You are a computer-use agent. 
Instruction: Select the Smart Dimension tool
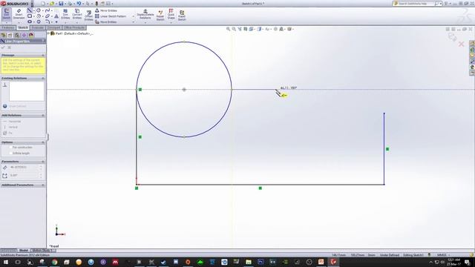point(19,15)
